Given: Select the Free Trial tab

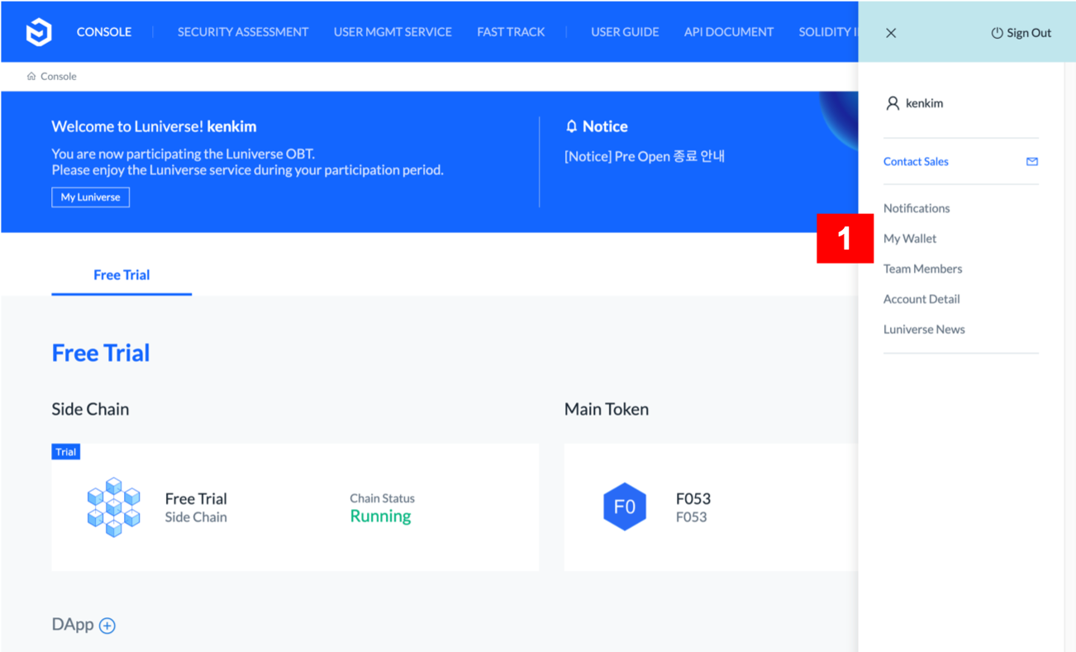Looking at the screenshot, I should [x=121, y=275].
